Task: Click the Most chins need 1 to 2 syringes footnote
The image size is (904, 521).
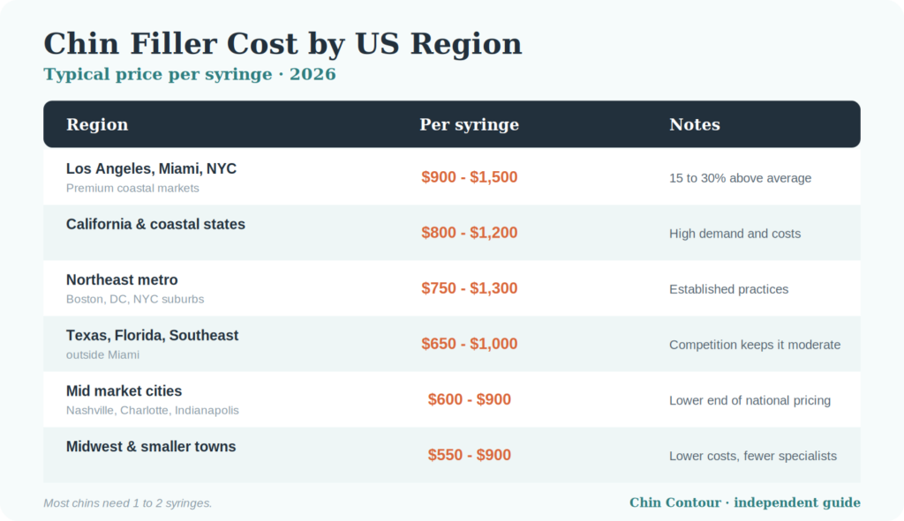Action: (x=127, y=503)
